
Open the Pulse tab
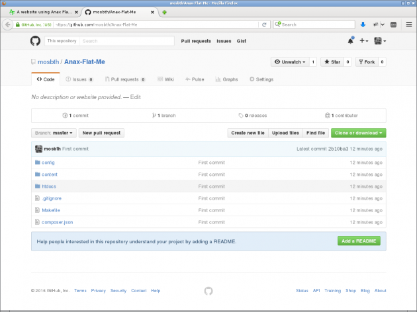195,79
